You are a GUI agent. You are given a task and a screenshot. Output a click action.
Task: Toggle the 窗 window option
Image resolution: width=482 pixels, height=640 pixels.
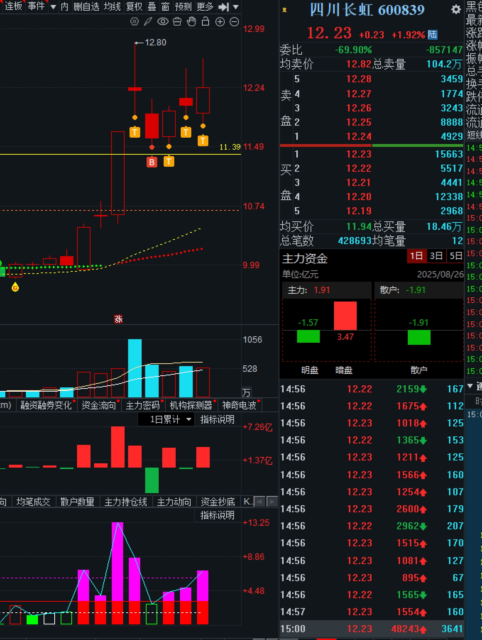(x=165, y=6)
